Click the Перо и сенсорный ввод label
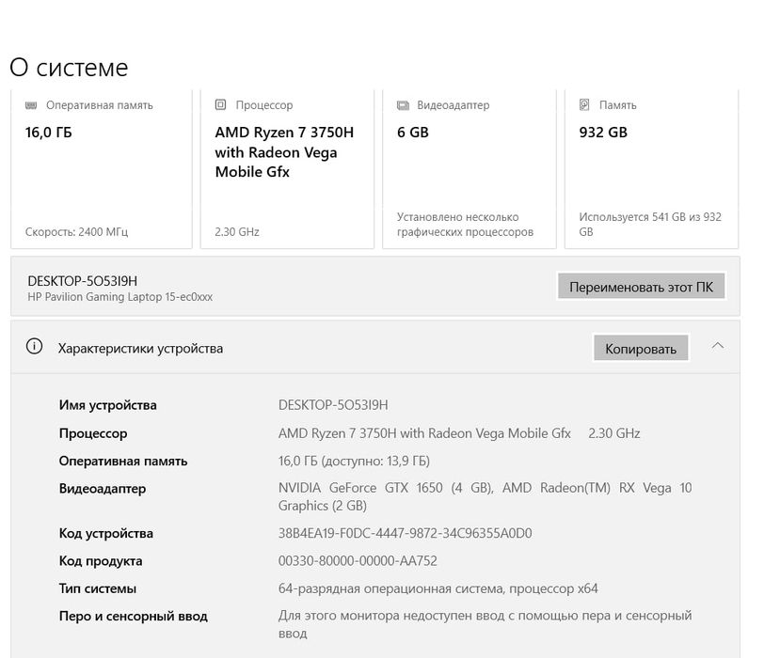 (x=134, y=617)
